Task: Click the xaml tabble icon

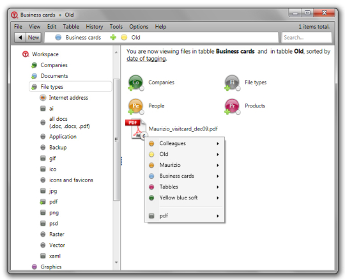Action: coord(43,256)
